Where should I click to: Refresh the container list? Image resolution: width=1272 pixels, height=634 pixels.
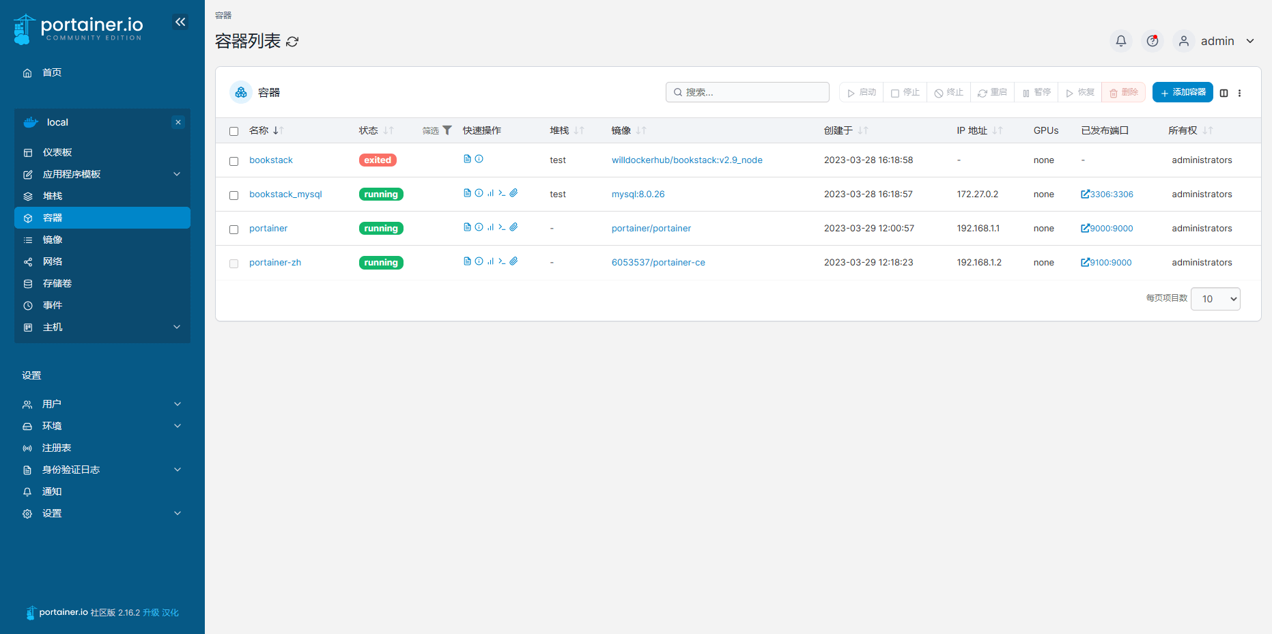[293, 42]
